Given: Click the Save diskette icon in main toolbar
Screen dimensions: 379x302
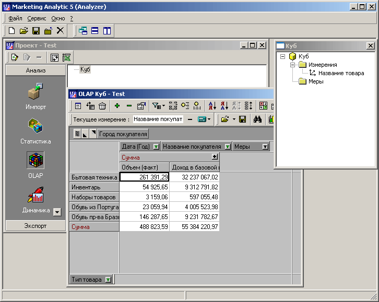Looking at the screenshot, I should pyautogui.click(x=36, y=31).
